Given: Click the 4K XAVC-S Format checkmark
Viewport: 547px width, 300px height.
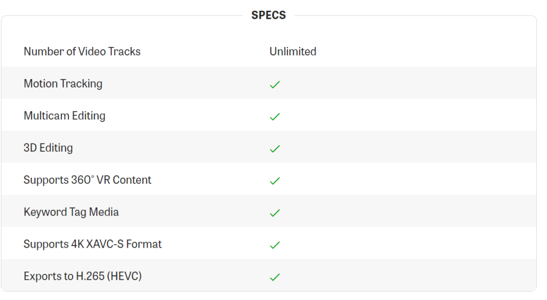Looking at the screenshot, I should click(275, 245).
